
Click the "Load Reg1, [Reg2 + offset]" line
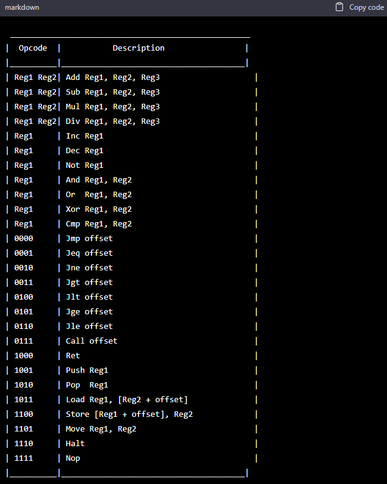pos(127,400)
